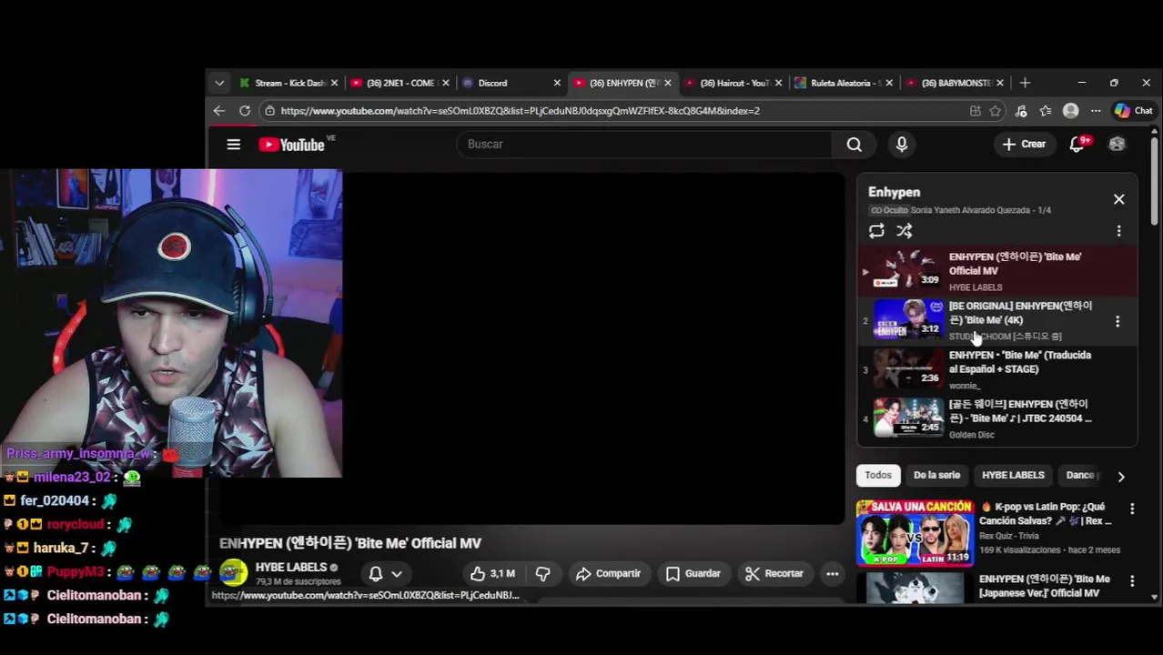This screenshot has height=655, width=1163.
Task: Open a new browser tab
Action: pos(1025,83)
